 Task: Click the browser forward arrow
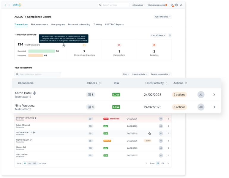click(9, 5)
